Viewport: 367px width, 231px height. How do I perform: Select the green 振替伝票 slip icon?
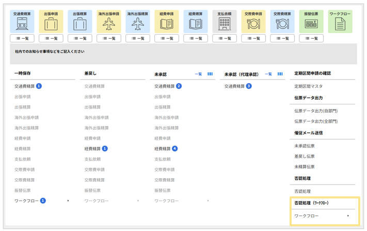pos(311,23)
